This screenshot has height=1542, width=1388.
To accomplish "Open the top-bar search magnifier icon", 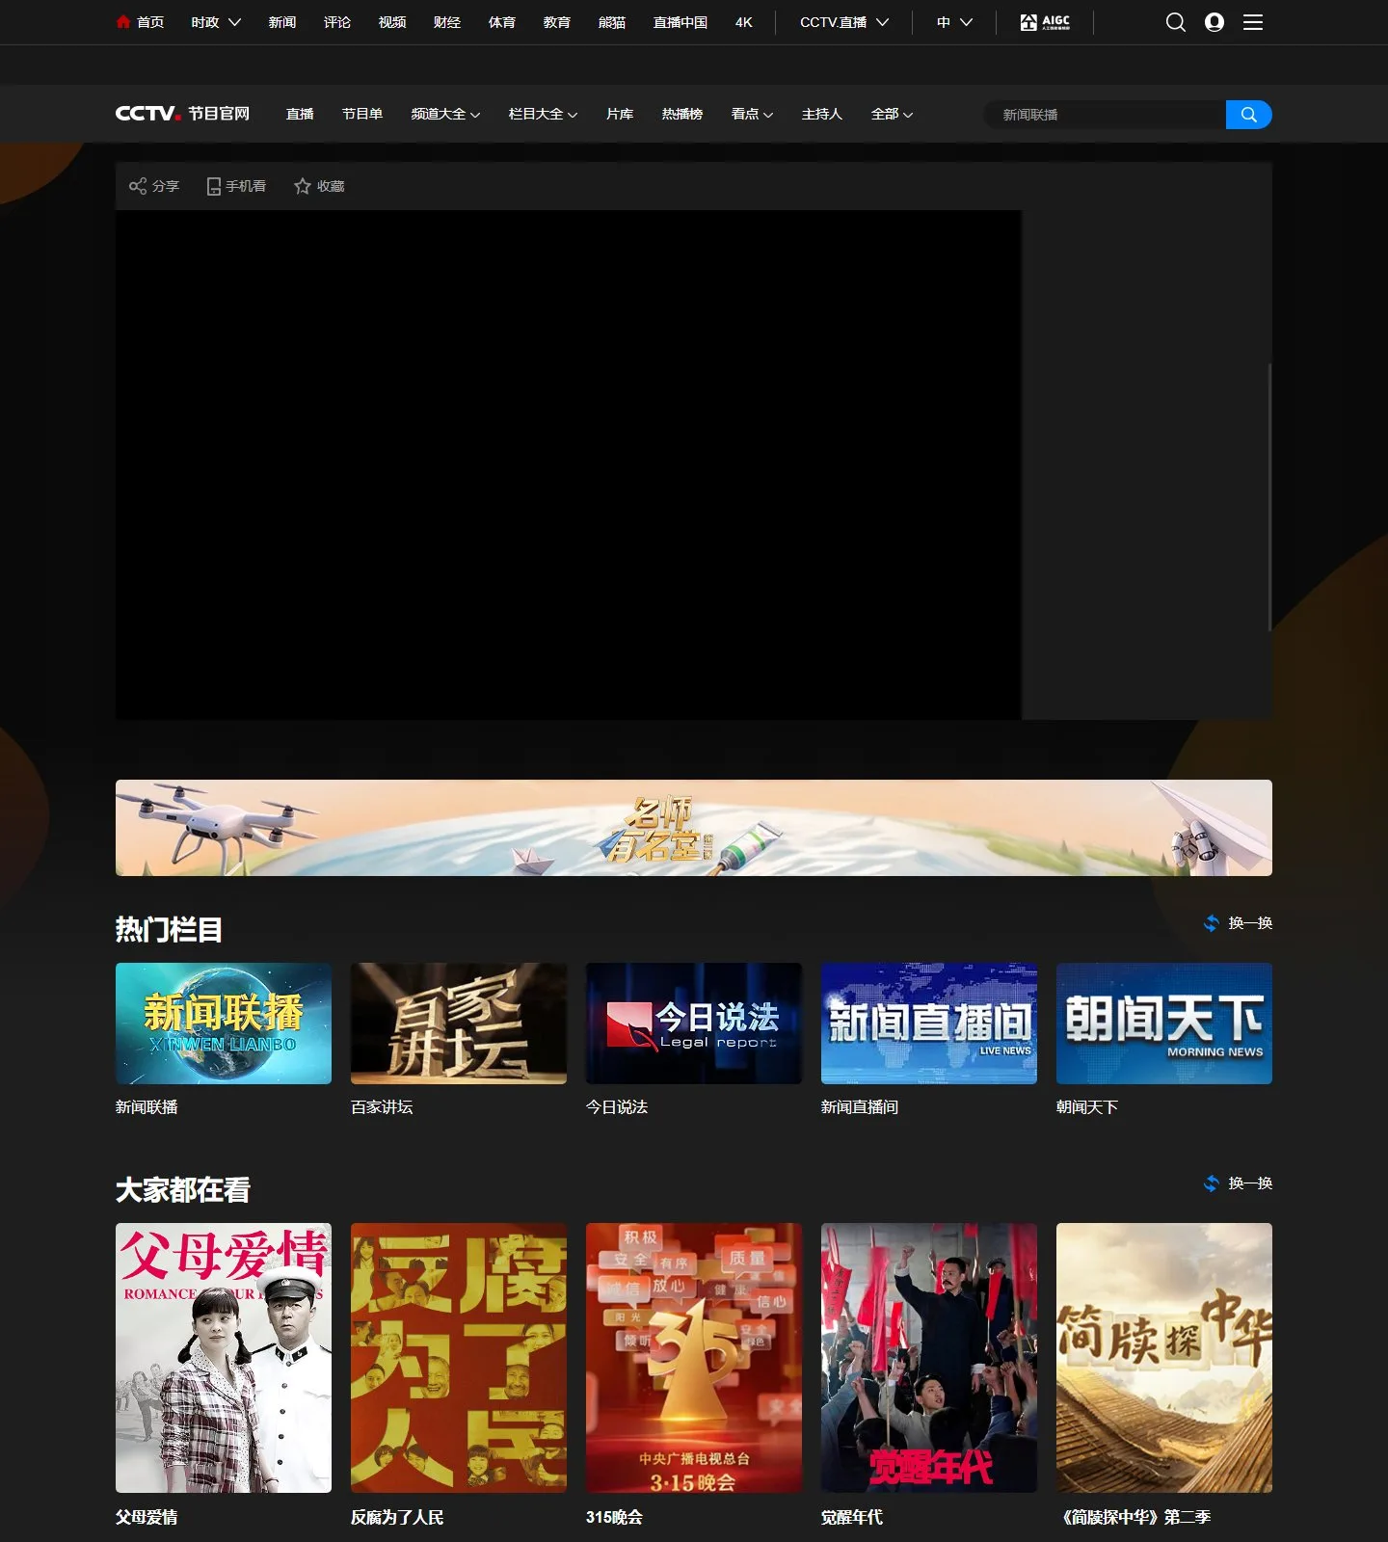I will [x=1175, y=22].
